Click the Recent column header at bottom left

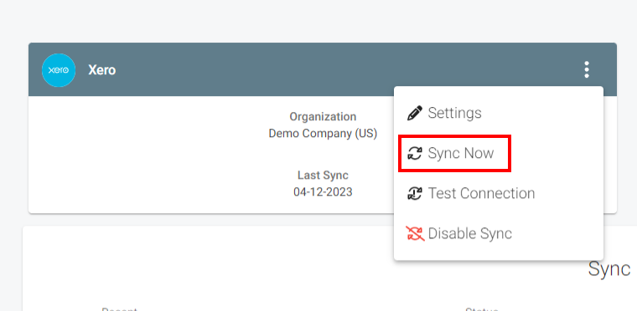[119, 309]
